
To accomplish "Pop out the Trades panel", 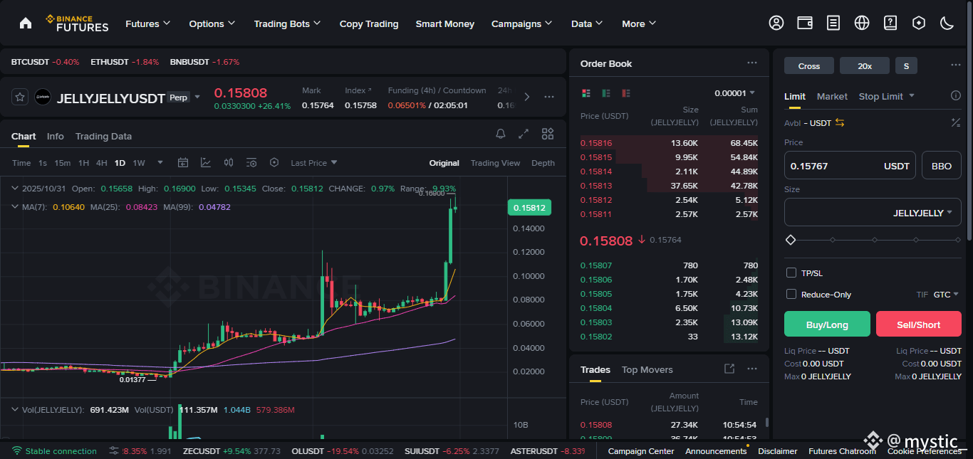I will 729,369.
